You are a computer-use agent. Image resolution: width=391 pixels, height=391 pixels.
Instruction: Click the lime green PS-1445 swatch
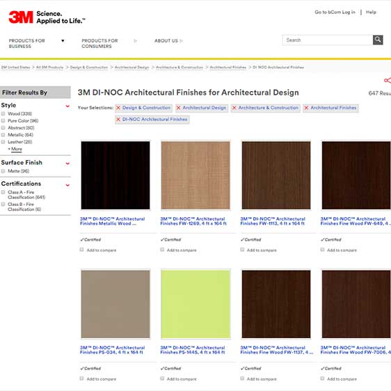[195, 304]
